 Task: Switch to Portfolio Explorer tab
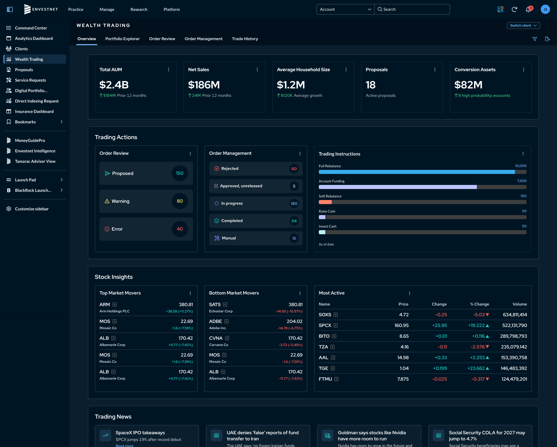[x=122, y=39]
